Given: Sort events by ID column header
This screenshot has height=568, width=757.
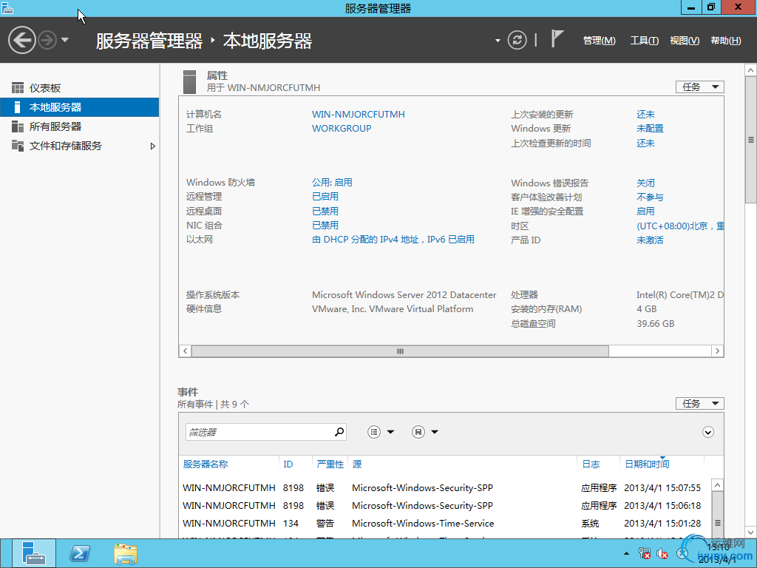Looking at the screenshot, I should pos(288,464).
